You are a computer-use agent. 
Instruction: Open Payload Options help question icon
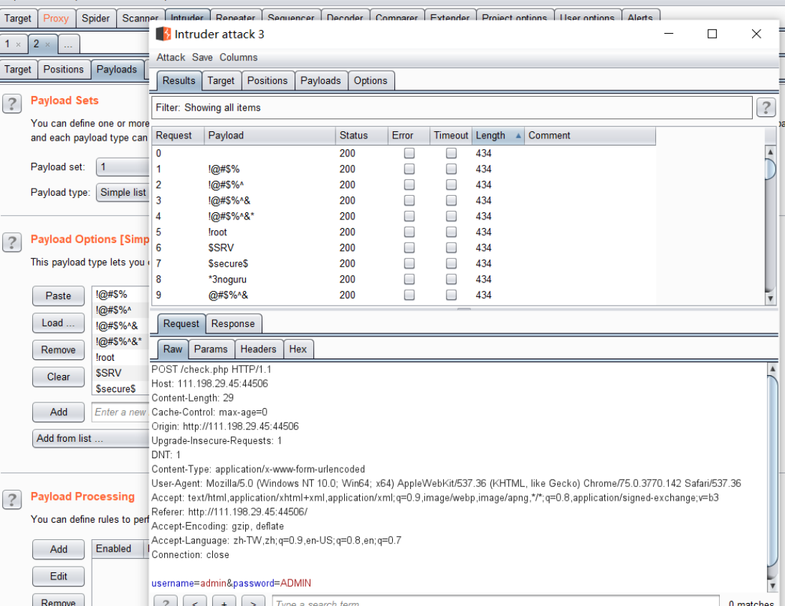pos(12,242)
